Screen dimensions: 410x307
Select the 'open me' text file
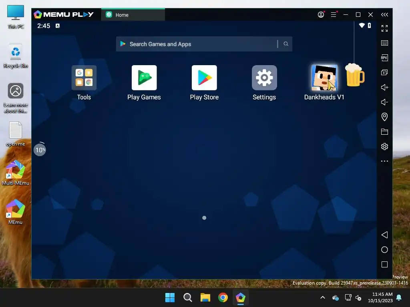pos(16,134)
